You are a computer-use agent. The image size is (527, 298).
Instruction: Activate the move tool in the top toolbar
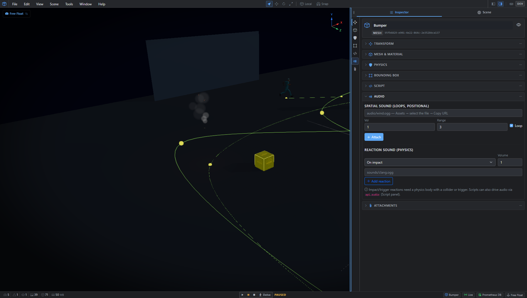coord(277,4)
